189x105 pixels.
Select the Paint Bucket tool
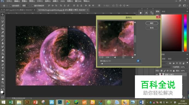[2, 54]
